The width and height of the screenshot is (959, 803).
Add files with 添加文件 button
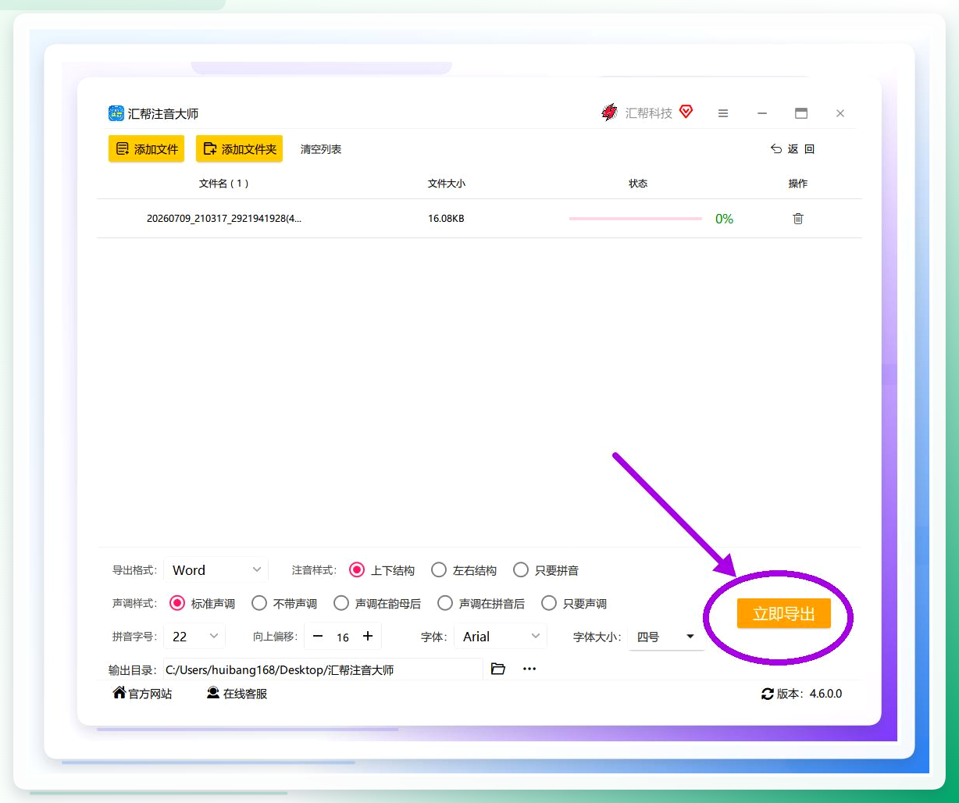click(x=146, y=148)
